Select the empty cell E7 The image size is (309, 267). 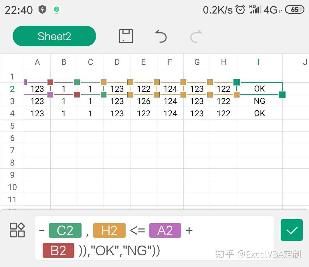pos(144,150)
